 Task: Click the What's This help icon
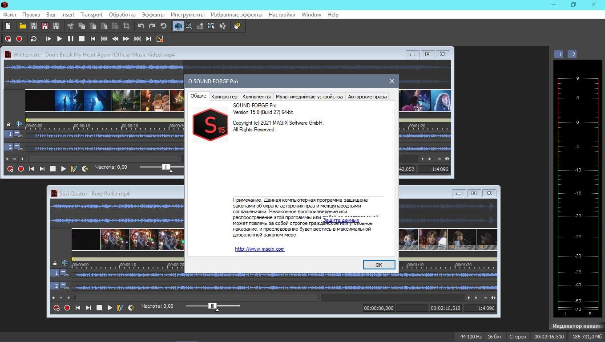point(237,26)
